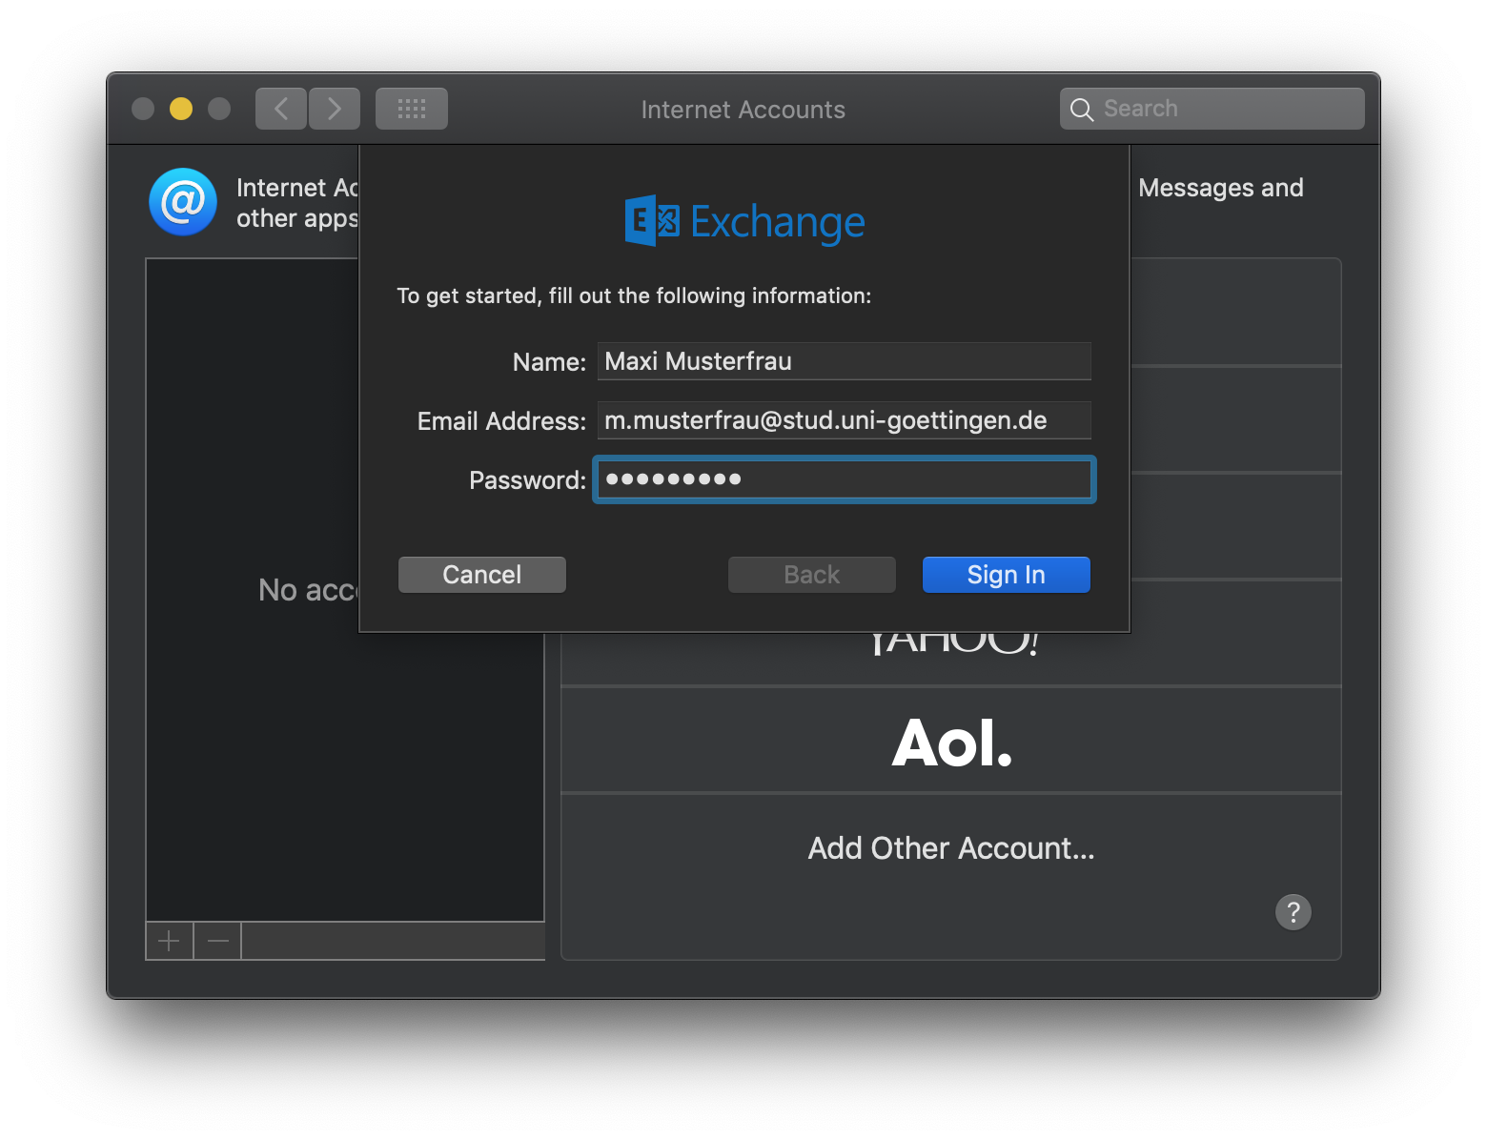Focus the Password field
The width and height of the screenshot is (1487, 1140).
click(844, 479)
